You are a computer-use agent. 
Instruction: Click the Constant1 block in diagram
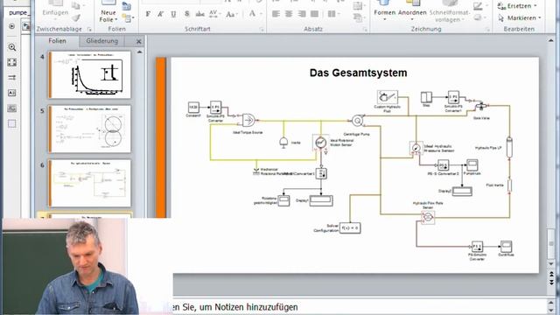coord(193,107)
